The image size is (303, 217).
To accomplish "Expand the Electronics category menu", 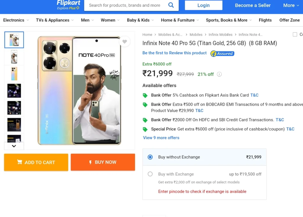I will (16, 20).
